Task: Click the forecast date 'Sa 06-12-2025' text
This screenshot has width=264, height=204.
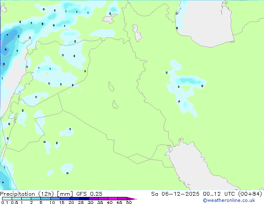Action: tap(175, 194)
